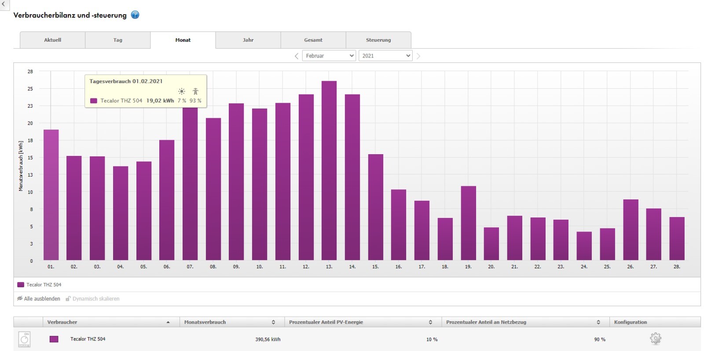Screen dimensions: 704x351
Task: Sort by Verbraucher column arrow
Action: 168,322
